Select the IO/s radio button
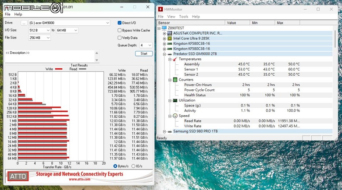Image resolution: width=342 pixels, height=190 pixels. (x=133, y=166)
